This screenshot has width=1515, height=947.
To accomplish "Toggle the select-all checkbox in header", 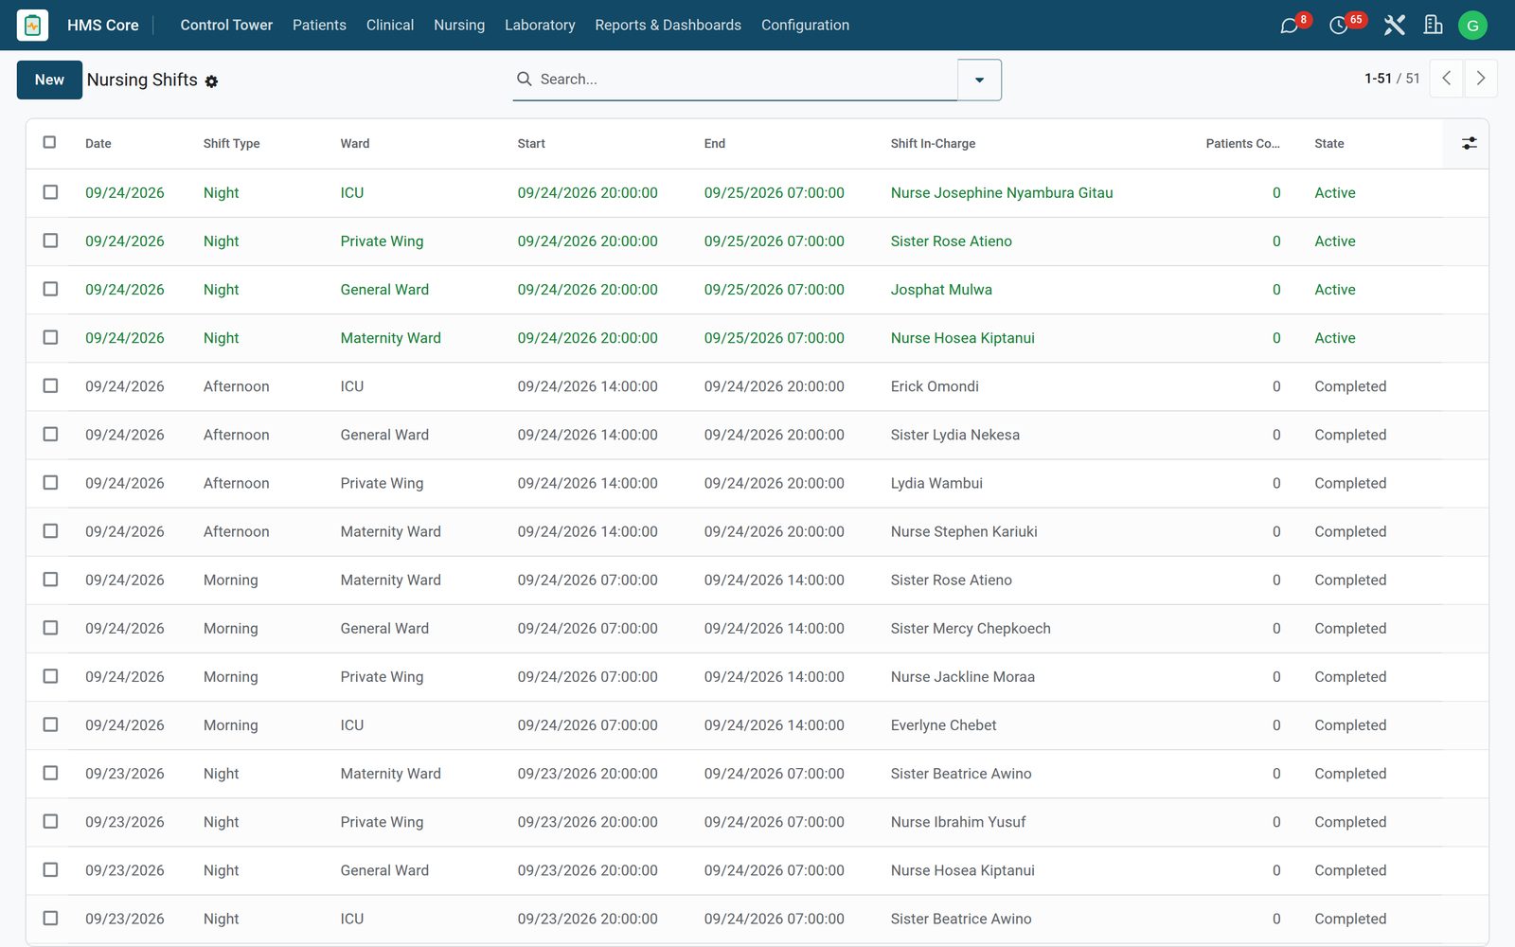I will 49,142.
